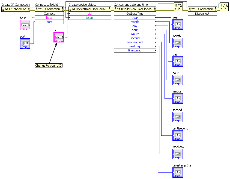Select the day numeric indicator terminal
The height and width of the screenshot is (179, 230).
click(178, 61)
